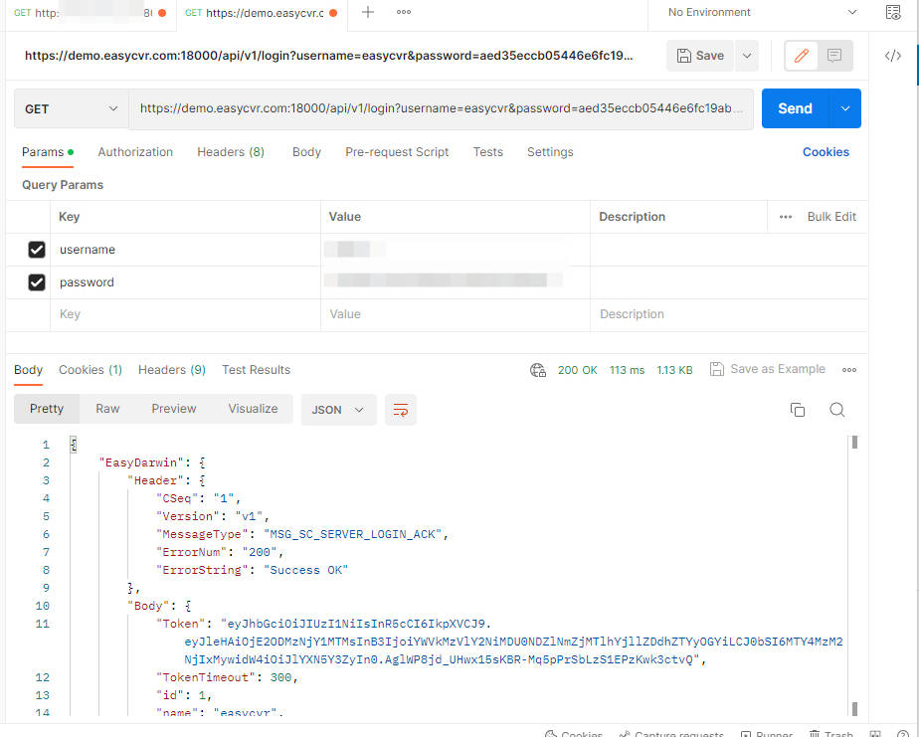Click the 113 ms response time
Screen dimensions: 919x737
[x=628, y=371]
